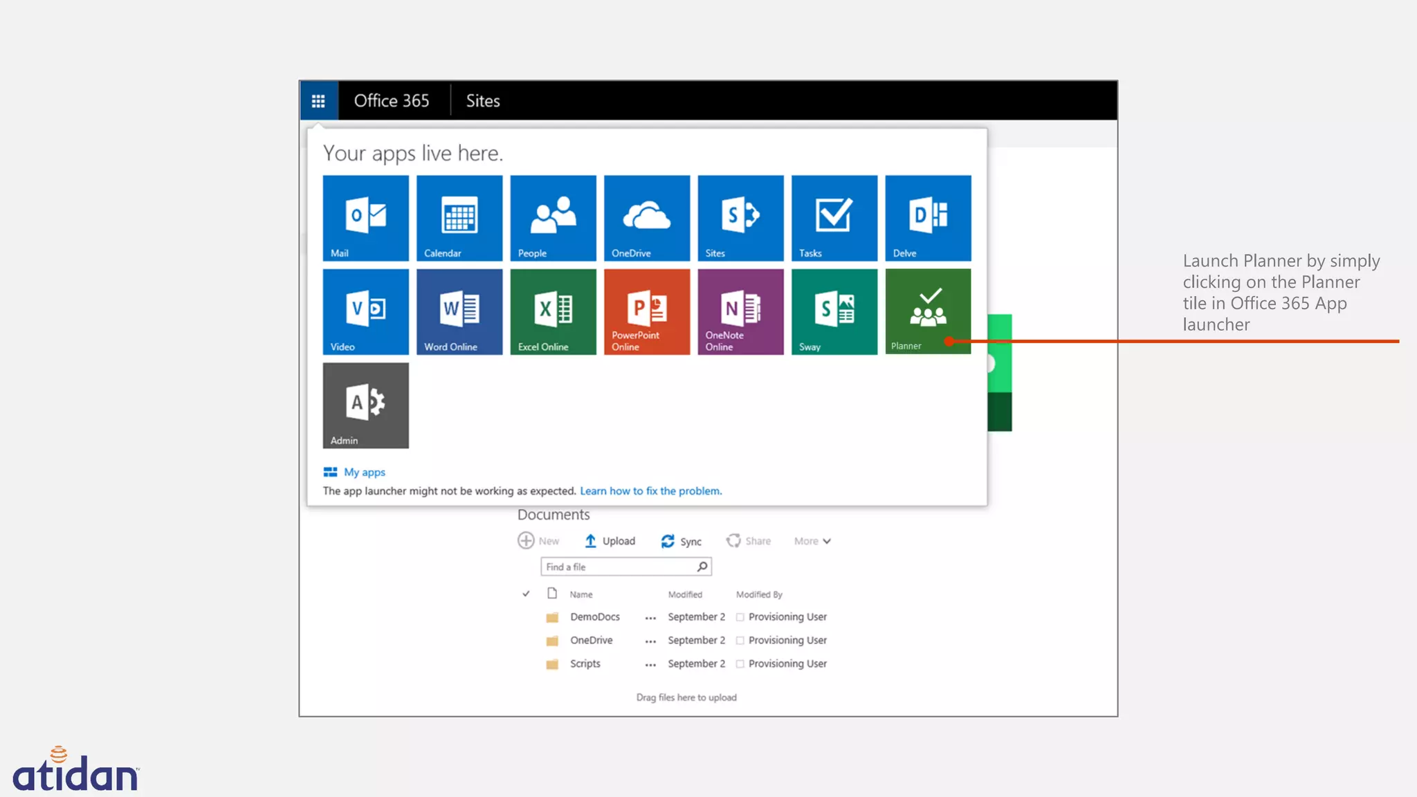Viewport: 1417px width, 797px height.
Task: Sort by the Modified By column header
Action: 759,594
